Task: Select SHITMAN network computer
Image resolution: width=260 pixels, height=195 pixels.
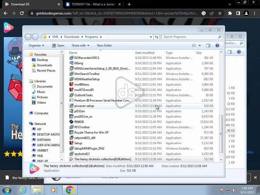Action: click(x=44, y=140)
